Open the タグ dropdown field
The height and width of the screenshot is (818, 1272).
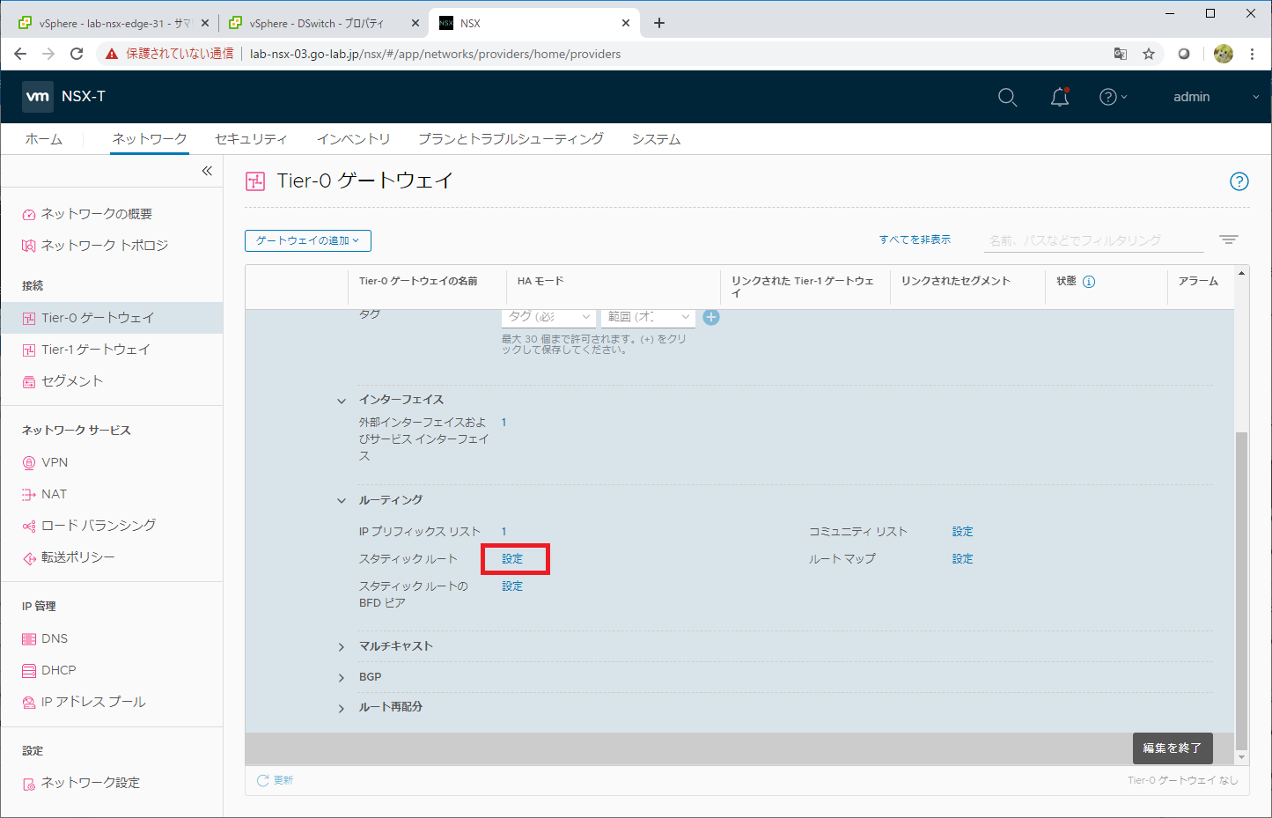click(x=548, y=317)
